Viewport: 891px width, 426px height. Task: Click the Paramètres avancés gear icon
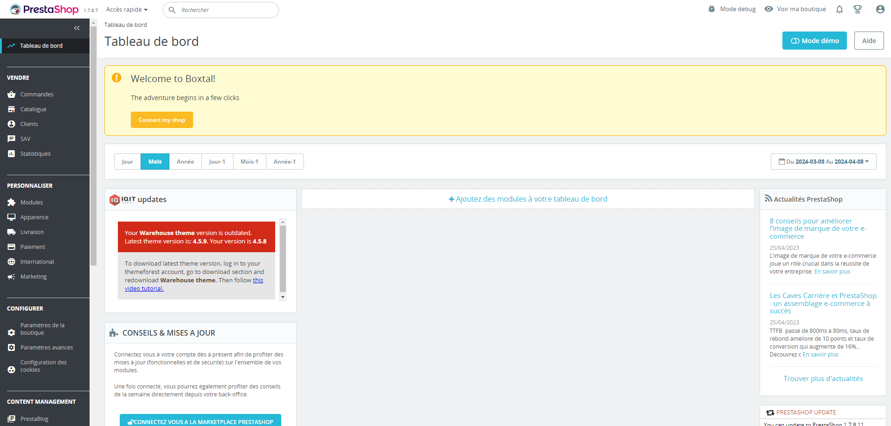tap(12, 348)
